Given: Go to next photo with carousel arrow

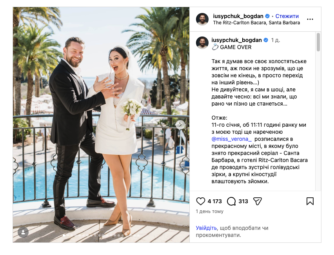Looking at the screenshot, I should coord(180,125).
